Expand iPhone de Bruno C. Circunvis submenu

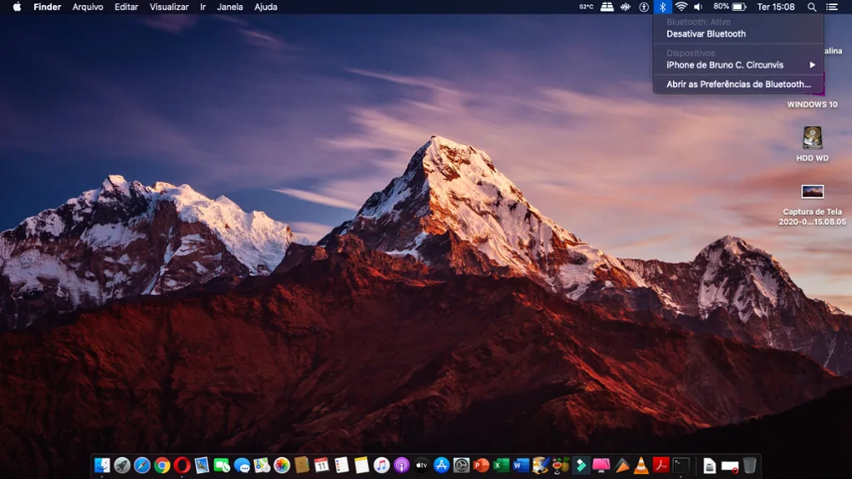click(x=739, y=65)
